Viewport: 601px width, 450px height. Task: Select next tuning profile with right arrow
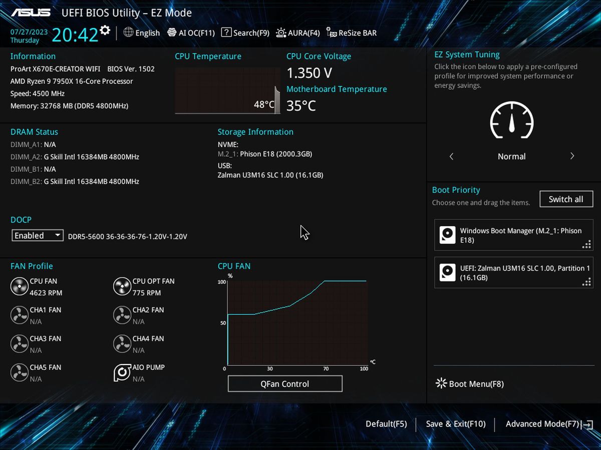tap(572, 156)
